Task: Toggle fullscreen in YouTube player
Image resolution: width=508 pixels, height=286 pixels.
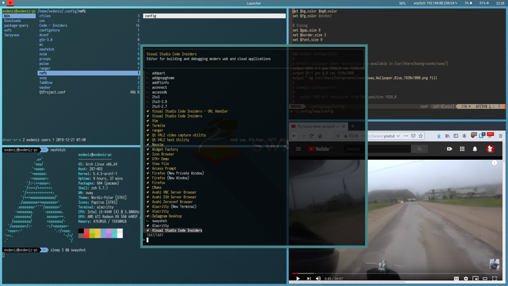Action: (495, 279)
